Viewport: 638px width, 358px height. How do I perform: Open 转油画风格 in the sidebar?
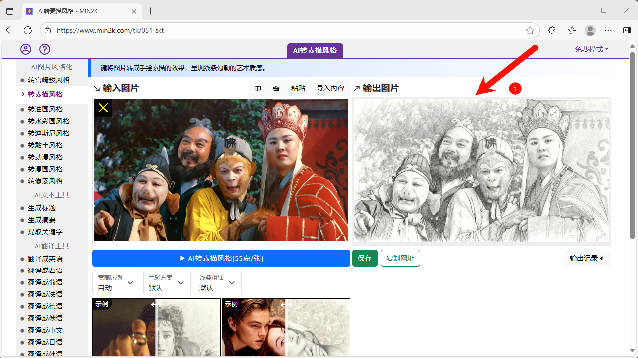pos(45,109)
